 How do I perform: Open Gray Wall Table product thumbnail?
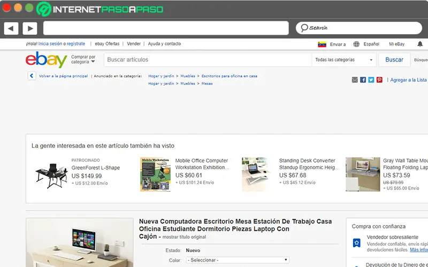(363, 175)
